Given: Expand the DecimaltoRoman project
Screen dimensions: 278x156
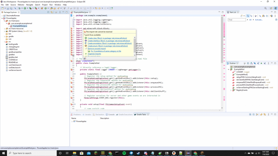Looking at the screenshot, I should pyautogui.click(x=2, y=16).
